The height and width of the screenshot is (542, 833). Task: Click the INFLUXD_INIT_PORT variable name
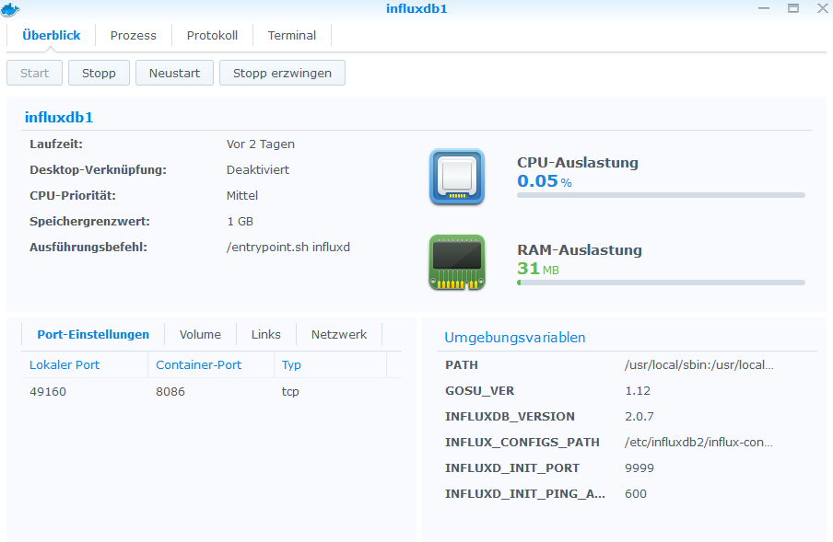[x=512, y=467]
